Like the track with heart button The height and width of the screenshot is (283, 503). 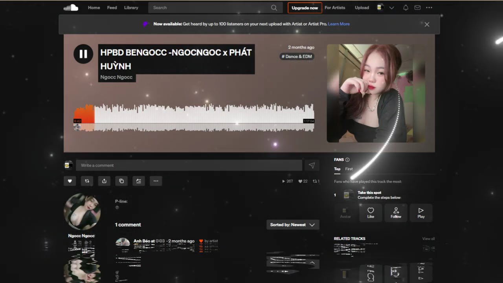coord(70,181)
